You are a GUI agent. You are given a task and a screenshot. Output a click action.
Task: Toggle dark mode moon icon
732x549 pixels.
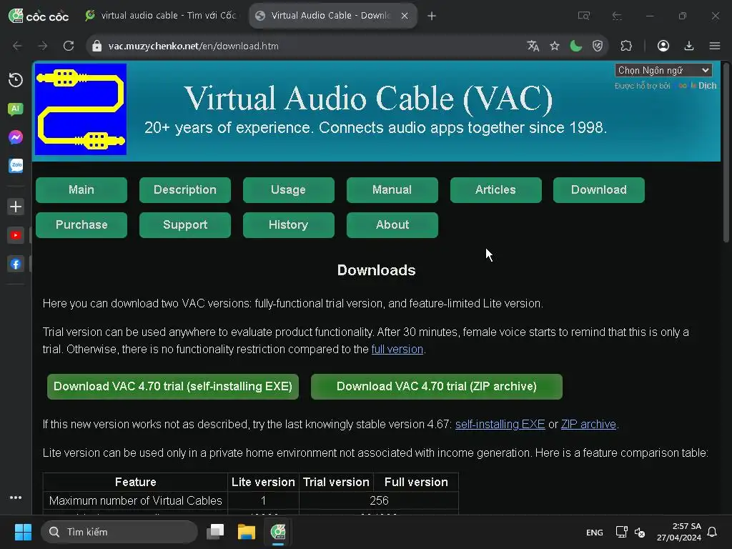coord(576,46)
